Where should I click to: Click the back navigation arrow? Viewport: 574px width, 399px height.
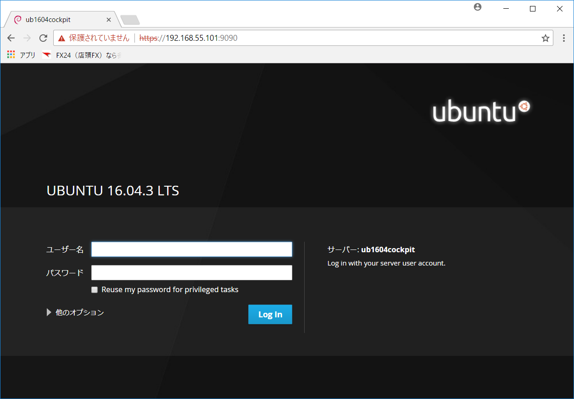11,38
